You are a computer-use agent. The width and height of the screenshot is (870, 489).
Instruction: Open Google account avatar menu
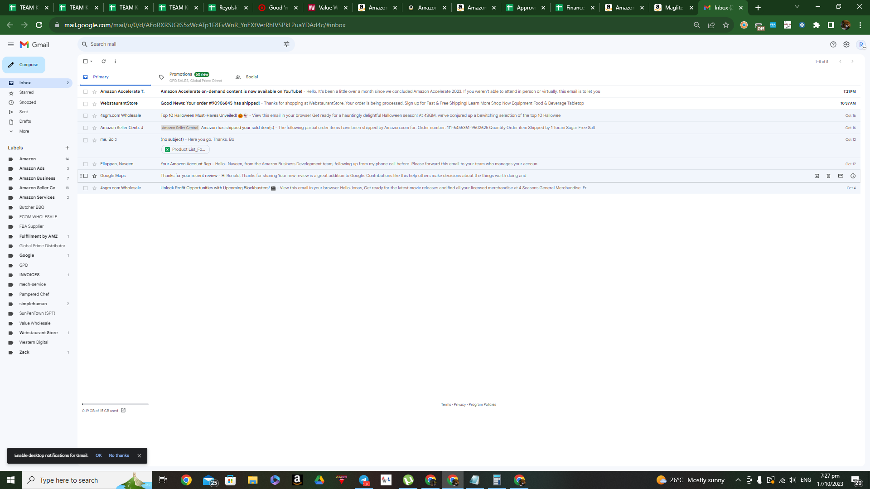(861, 44)
